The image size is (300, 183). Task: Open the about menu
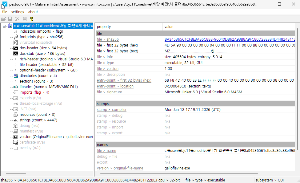click(x=33, y=12)
